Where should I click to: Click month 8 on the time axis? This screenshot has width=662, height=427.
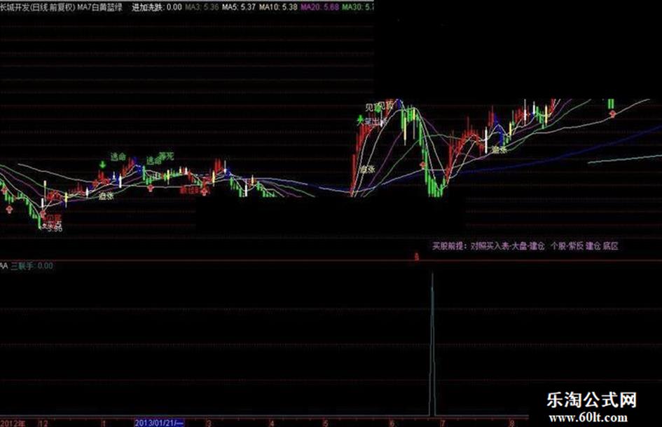pos(511,423)
